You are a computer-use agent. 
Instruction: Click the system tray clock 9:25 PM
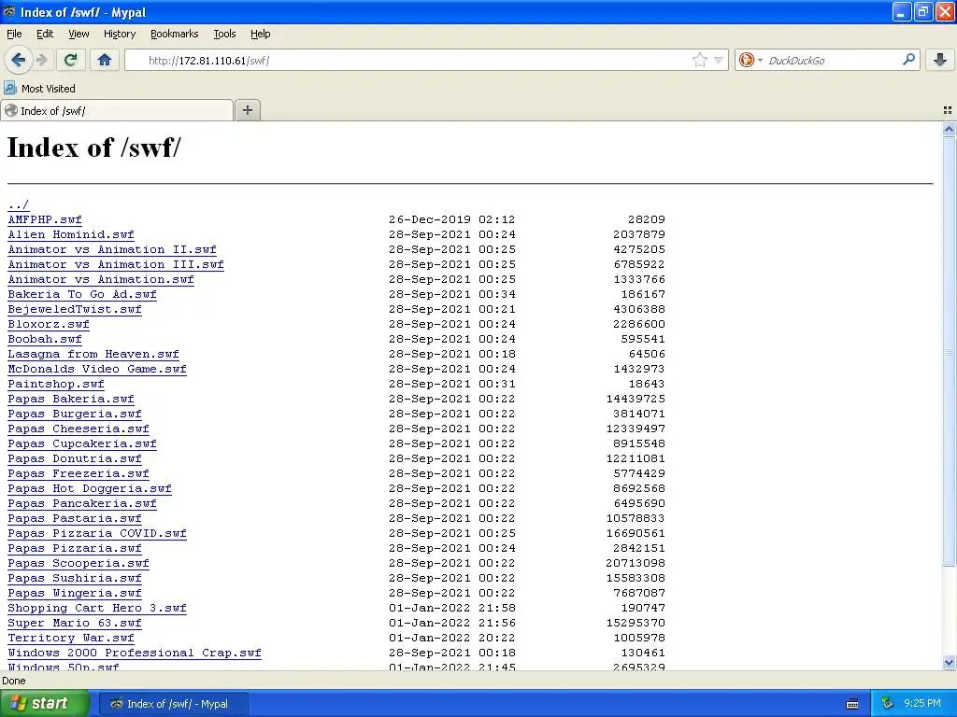pyautogui.click(x=921, y=704)
